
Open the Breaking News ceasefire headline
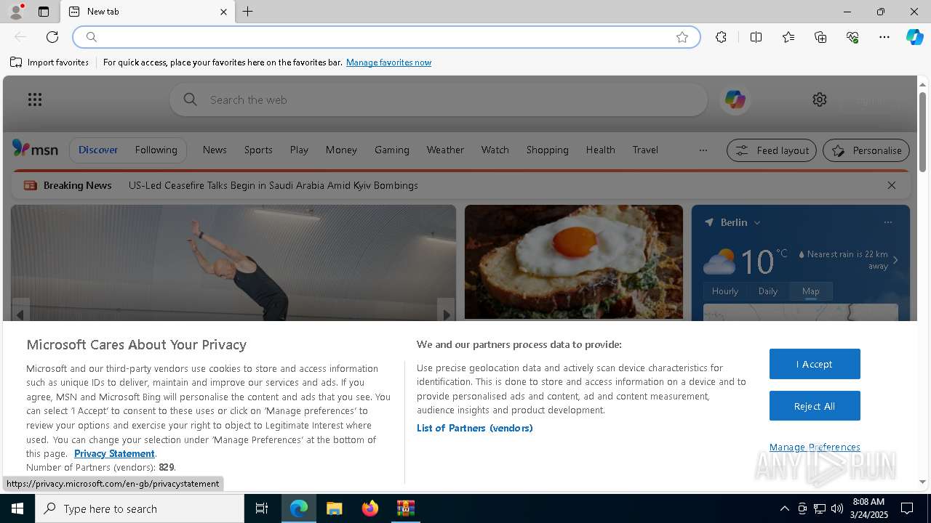tap(273, 185)
